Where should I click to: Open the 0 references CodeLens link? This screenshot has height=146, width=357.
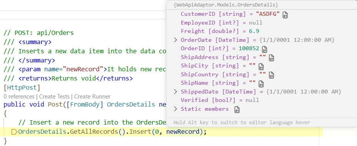[x=19, y=97]
